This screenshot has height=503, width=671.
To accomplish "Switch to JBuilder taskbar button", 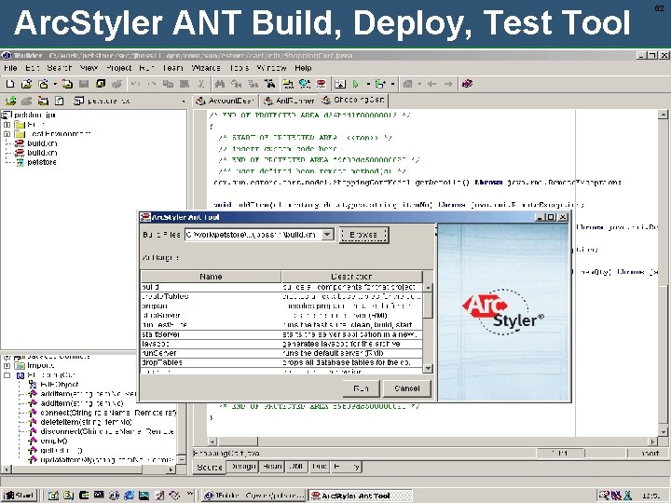I will click(254, 496).
